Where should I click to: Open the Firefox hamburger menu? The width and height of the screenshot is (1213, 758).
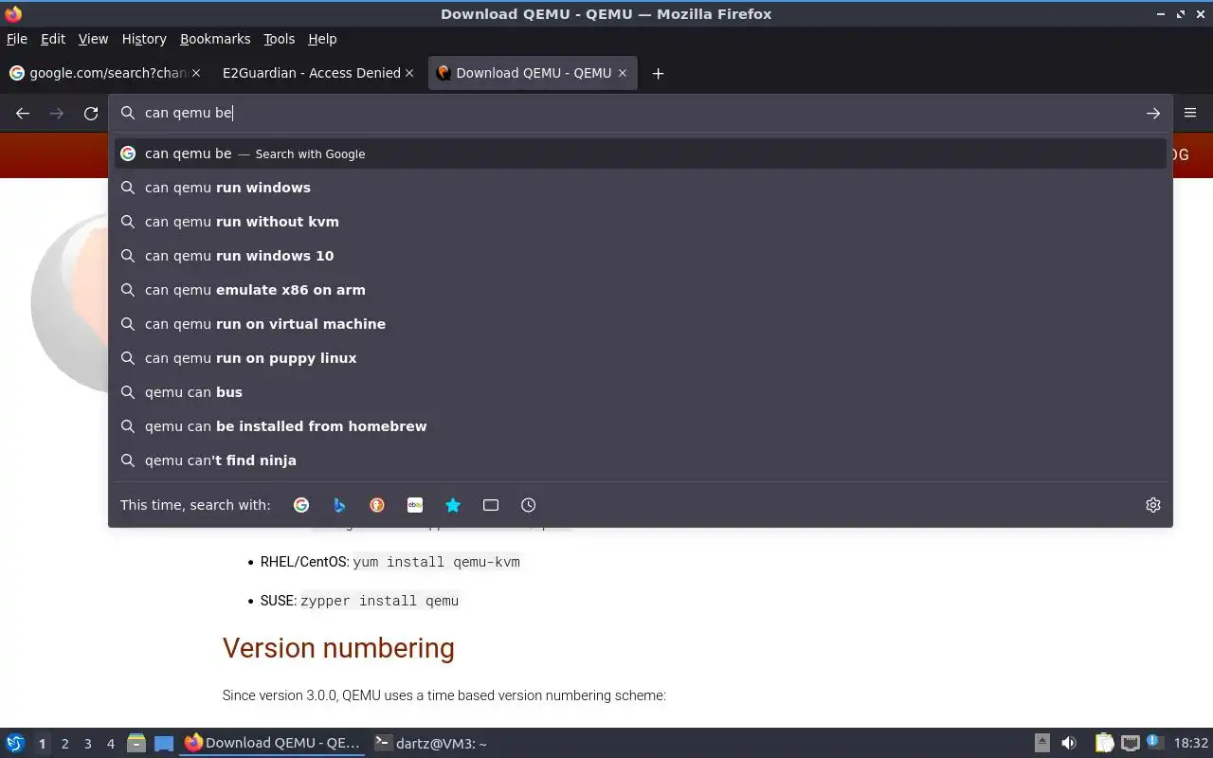(1190, 113)
